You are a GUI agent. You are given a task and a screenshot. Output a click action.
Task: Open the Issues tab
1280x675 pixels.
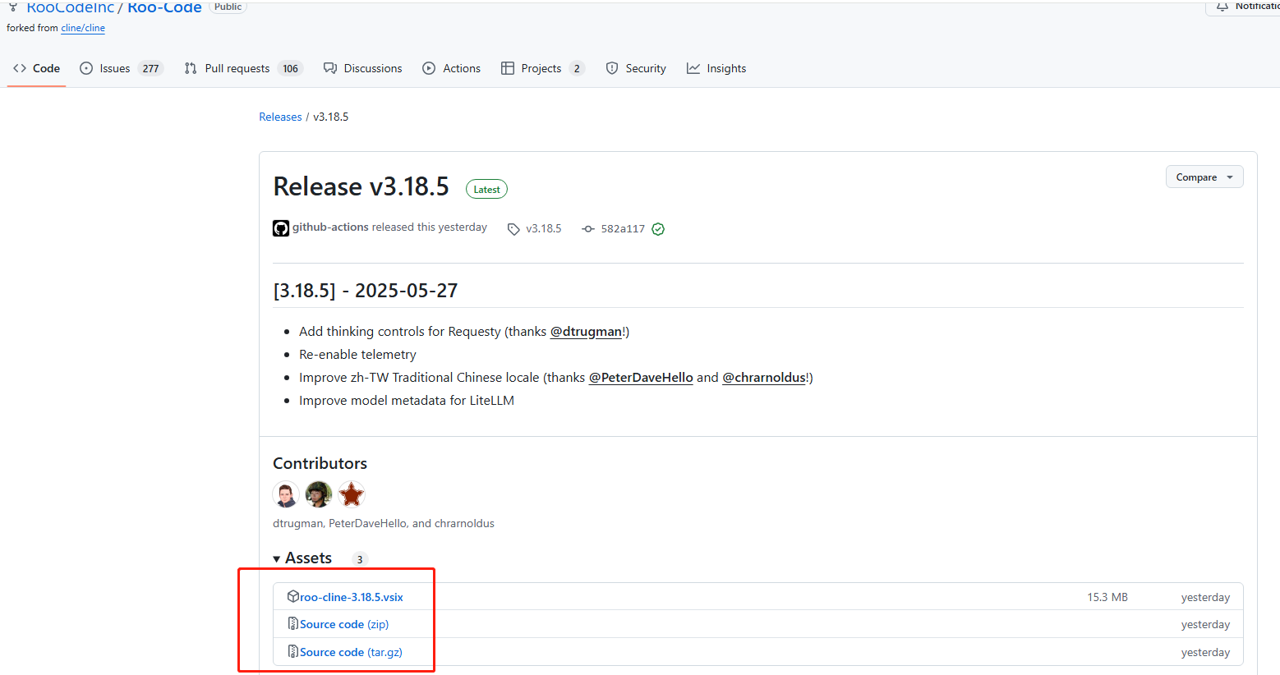(x=121, y=68)
